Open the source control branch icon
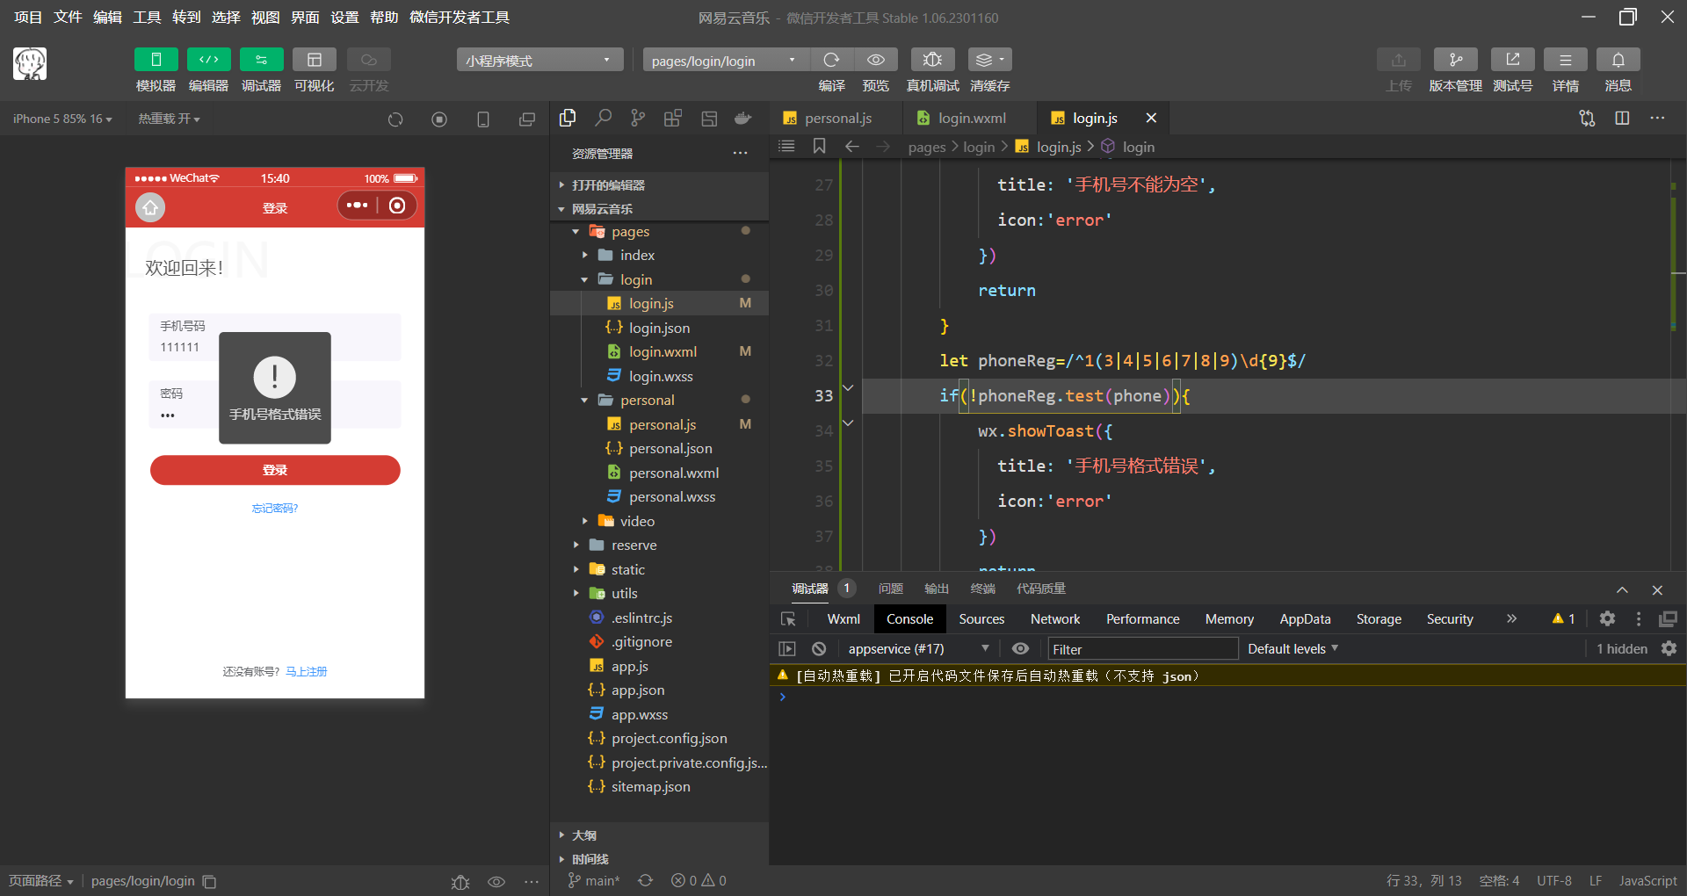 click(x=638, y=118)
